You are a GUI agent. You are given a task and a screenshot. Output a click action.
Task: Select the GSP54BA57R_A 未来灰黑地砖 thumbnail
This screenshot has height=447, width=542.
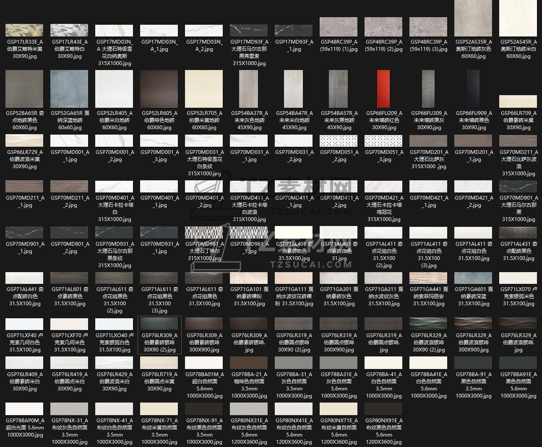point(339,89)
